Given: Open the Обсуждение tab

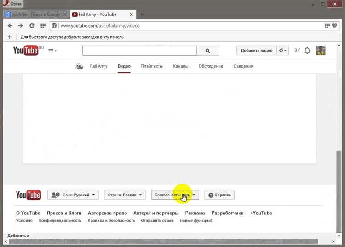Looking at the screenshot, I should coord(211,66).
